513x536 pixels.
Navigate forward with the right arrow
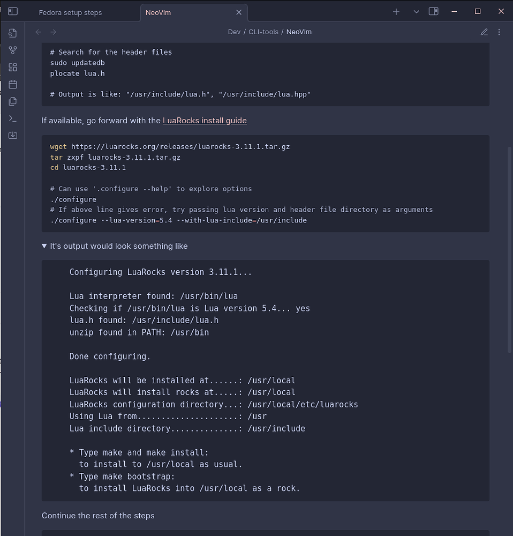pos(53,32)
